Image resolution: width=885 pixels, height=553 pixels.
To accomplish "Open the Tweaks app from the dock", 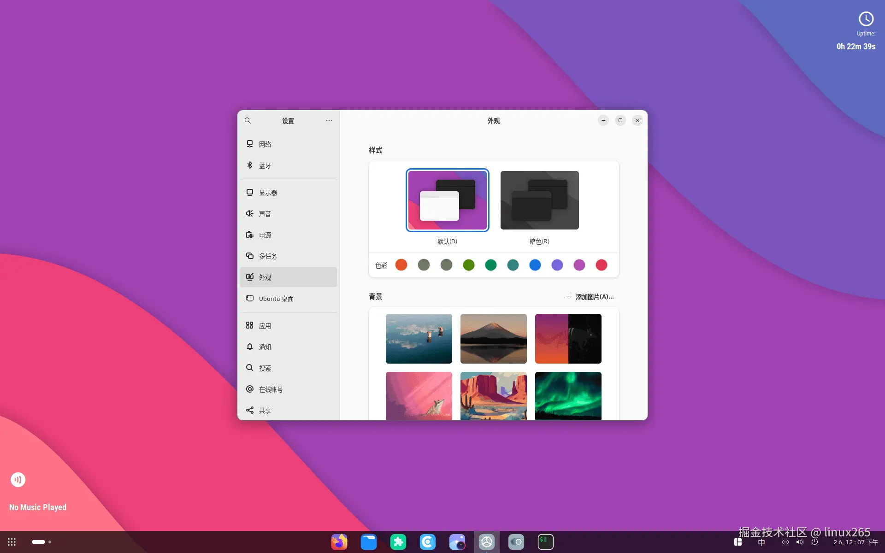I will [x=517, y=542].
